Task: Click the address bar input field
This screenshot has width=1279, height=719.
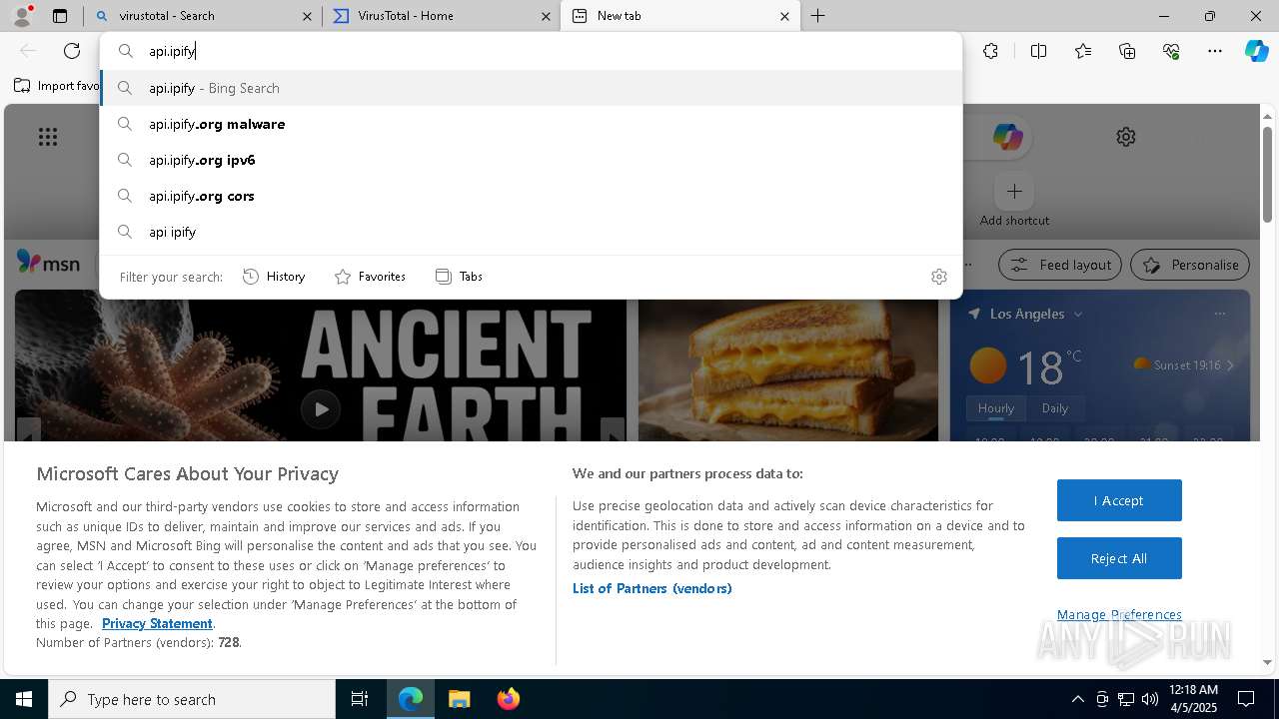Action: pos(532,51)
